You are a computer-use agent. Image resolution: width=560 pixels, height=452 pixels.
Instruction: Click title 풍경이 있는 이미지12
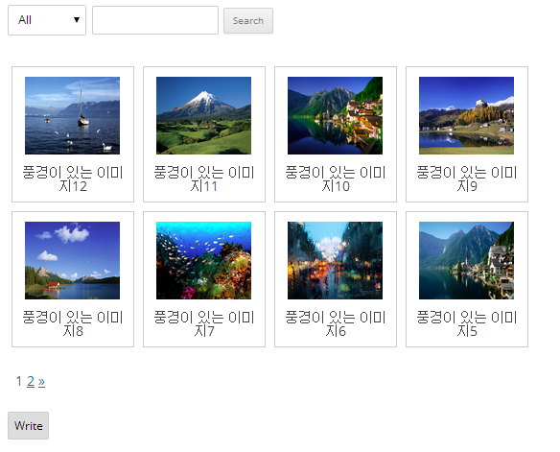click(73, 179)
